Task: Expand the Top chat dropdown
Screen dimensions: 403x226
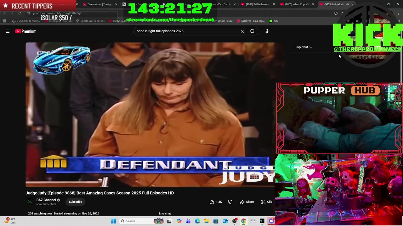Action: point(304,47)
